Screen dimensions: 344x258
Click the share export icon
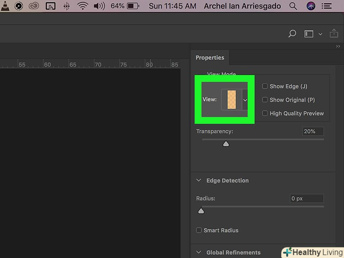pyautogui.click(x=335, y=34)
